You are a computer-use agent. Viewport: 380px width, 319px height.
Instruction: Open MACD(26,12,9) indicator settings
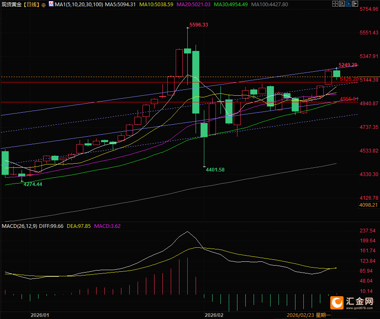[x=19, y=226]
